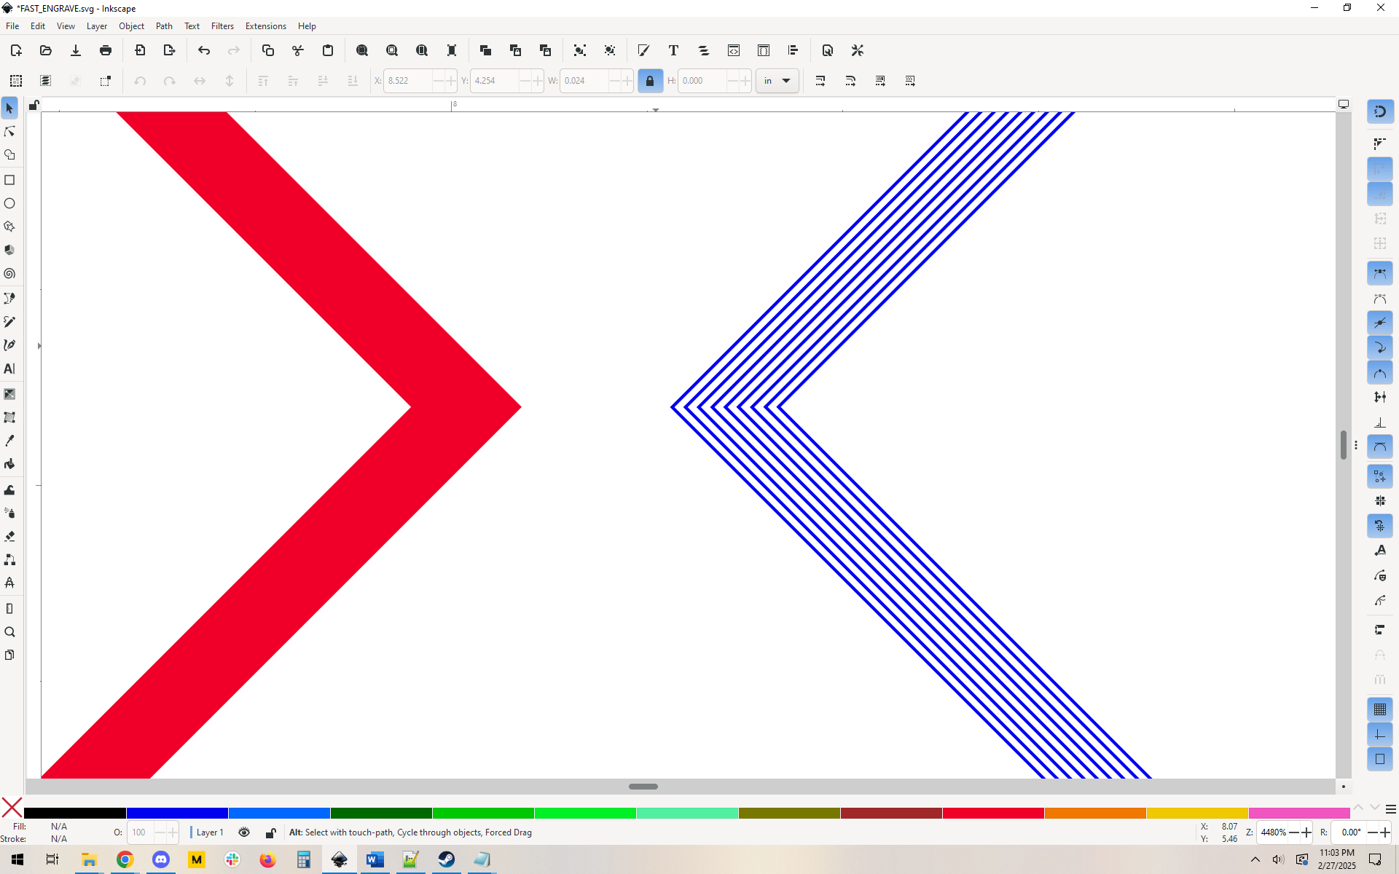The image size is (1399, 874).
Task: Show hidden system tray icons
Action: [1255, 860]
